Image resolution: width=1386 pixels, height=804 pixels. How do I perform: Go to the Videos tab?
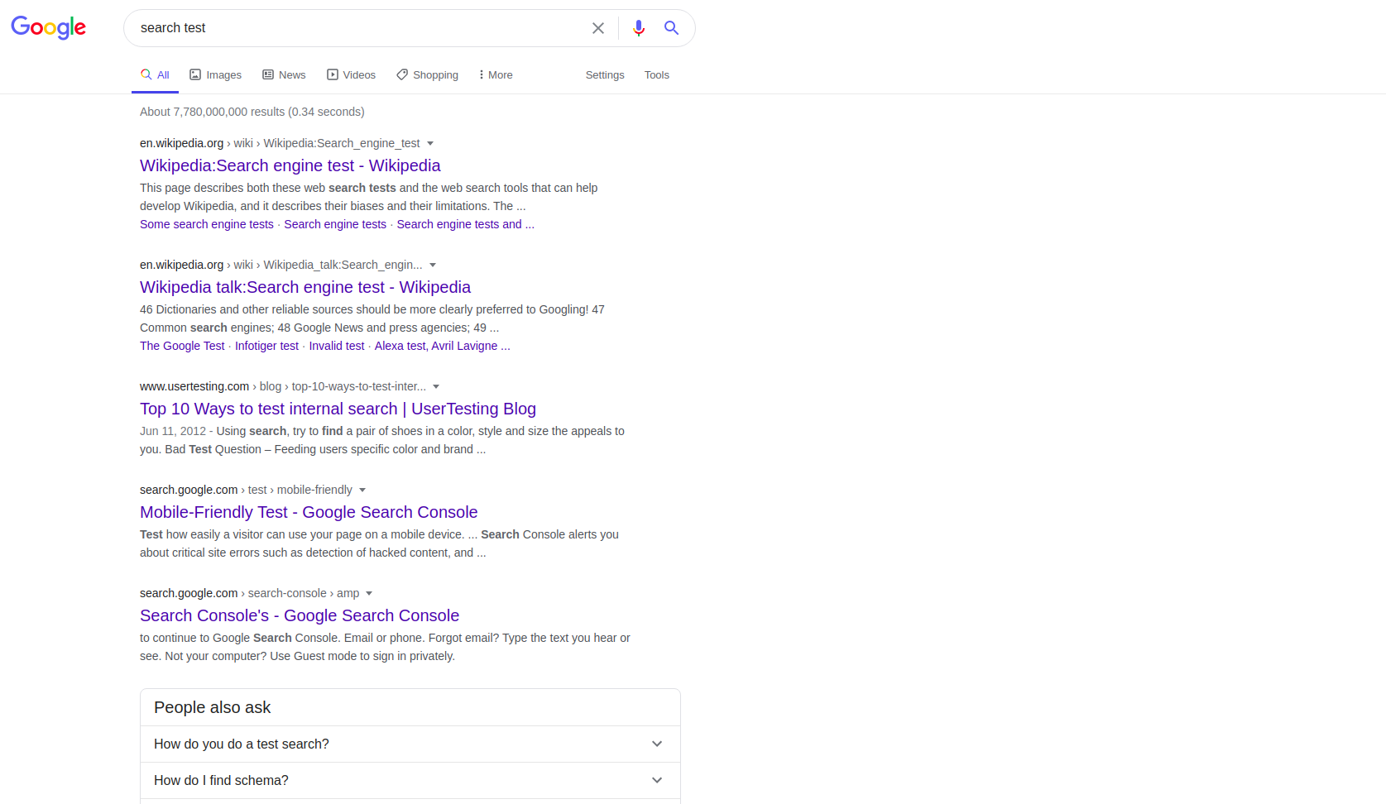click(351, 74)
